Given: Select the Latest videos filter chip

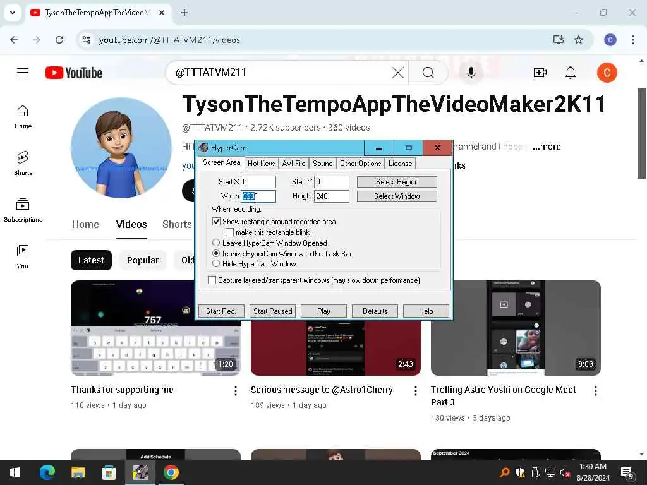Looking at the screenshot, I should point(91,260).
